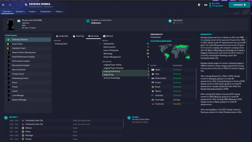Open the Comparison dropdown menu
Image resolution: width=252 pixels, height=142 pixels.
tap(47, 12)
